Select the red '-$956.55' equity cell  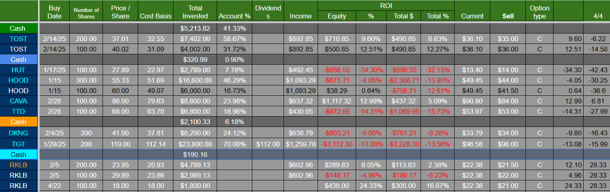point(337,70)
